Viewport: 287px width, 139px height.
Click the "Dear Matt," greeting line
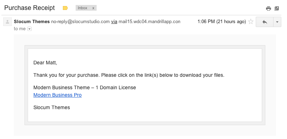(45, 63)
